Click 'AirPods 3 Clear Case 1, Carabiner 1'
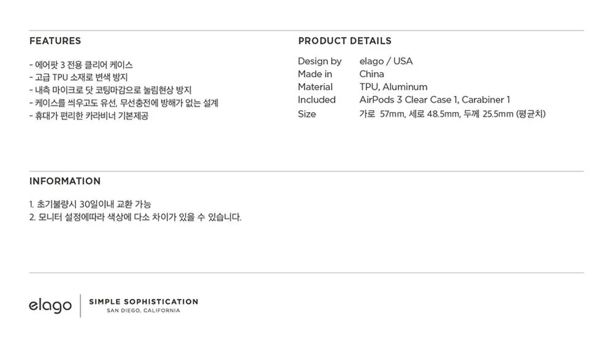 click(x=435, y=100)
